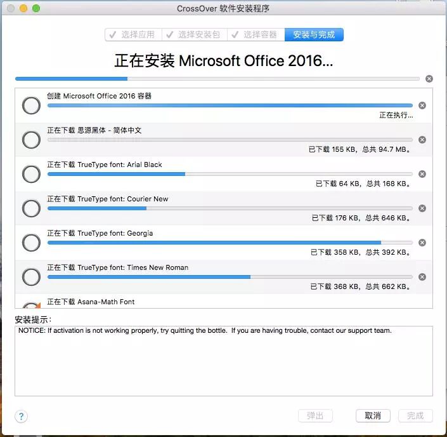
Task: Click the Georgia download progress bar
Action: click(230, 243)
